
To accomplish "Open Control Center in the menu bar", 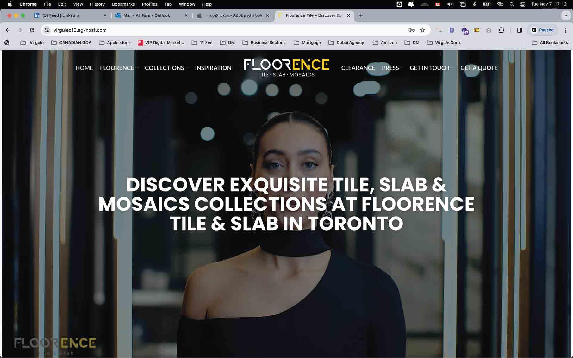I will click(x=523, y=4).
